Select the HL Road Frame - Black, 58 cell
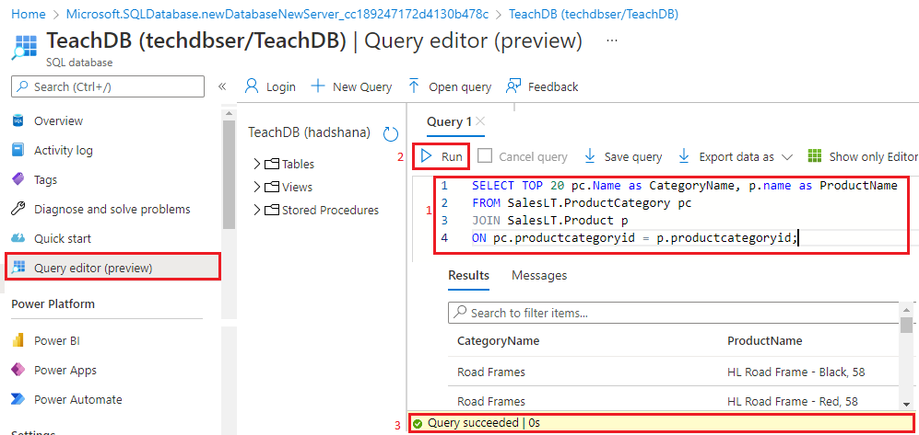This screenshot has height=435, width=919. [795, 372]
